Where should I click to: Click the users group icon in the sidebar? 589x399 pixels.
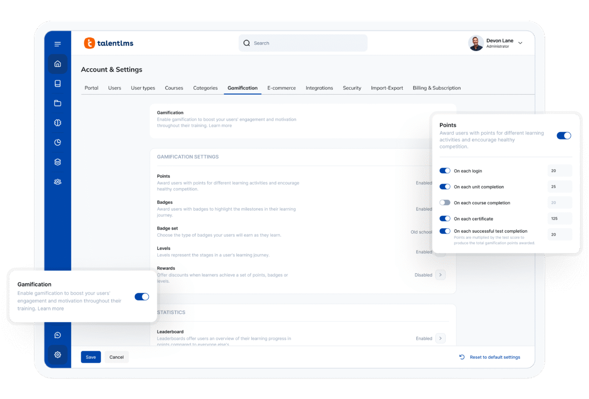click(x=57, y=182)
